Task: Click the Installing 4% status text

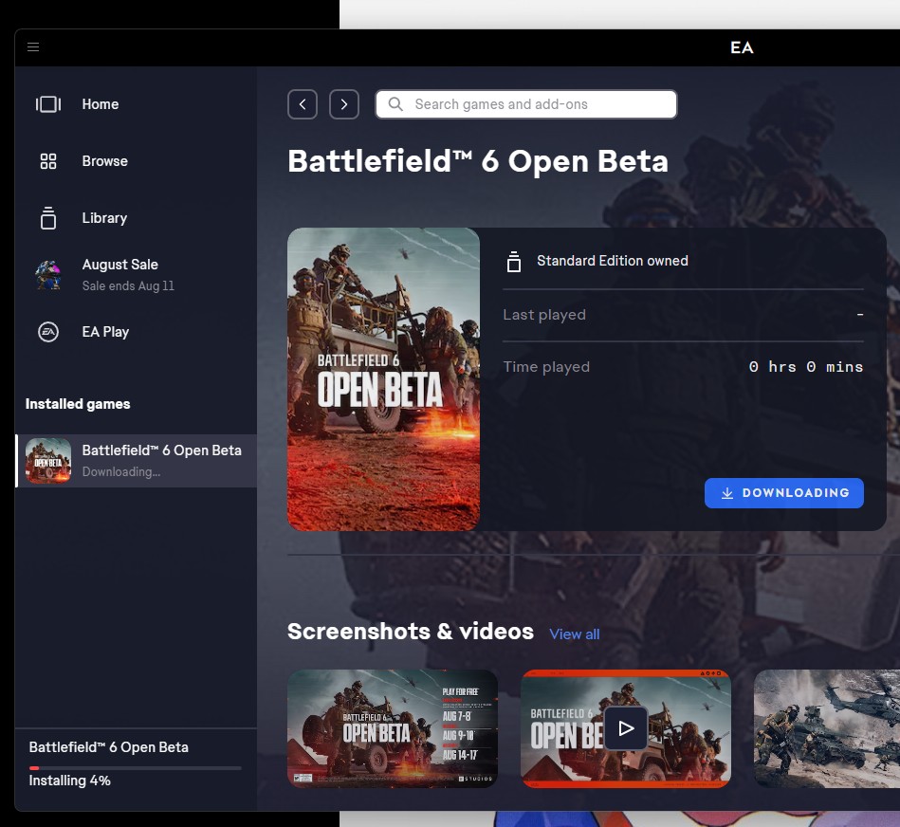Action: tap(70, 781)
